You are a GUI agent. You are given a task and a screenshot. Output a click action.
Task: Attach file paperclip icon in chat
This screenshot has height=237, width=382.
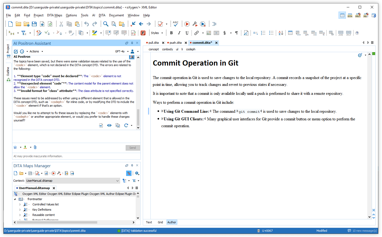35,147
